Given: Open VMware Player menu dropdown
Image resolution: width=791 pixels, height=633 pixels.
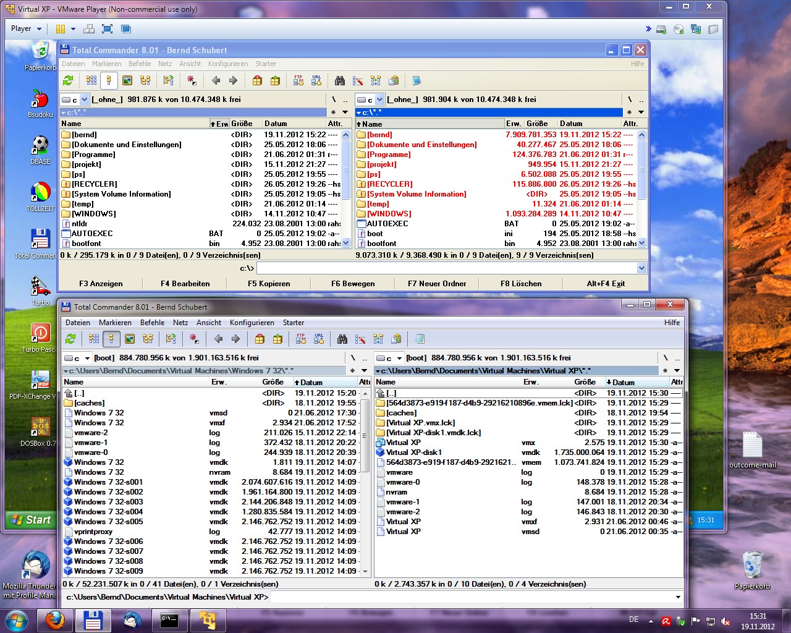Looking at the screenshot, I should pos(26,28).
